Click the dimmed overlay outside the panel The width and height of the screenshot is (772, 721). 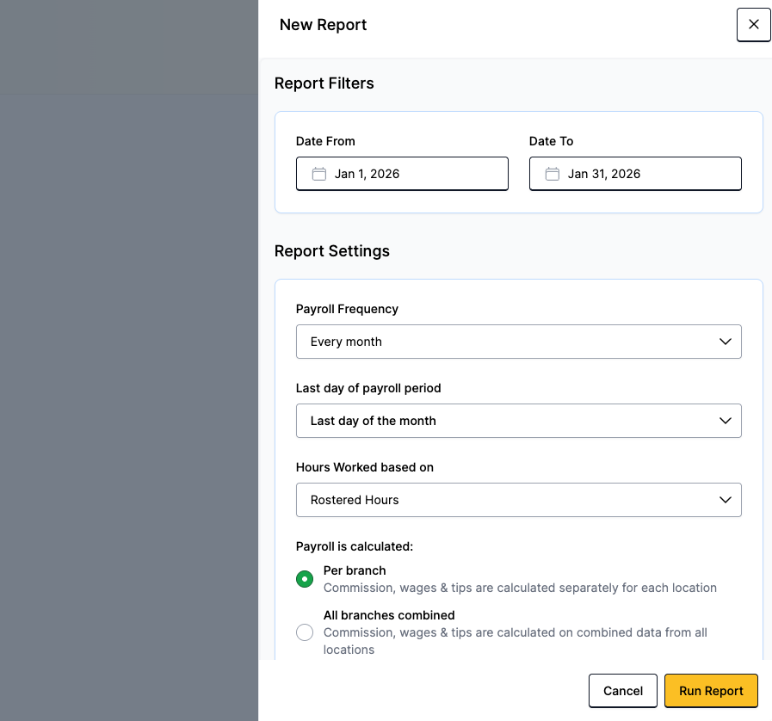click(129, 387)
